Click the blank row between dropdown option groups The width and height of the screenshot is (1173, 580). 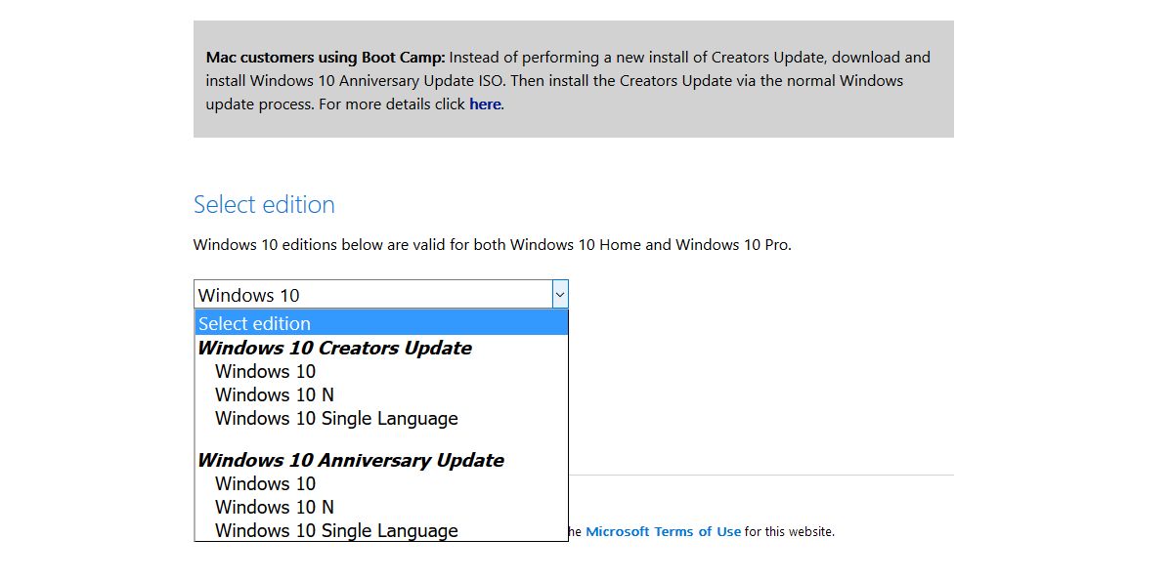(380, 439)
